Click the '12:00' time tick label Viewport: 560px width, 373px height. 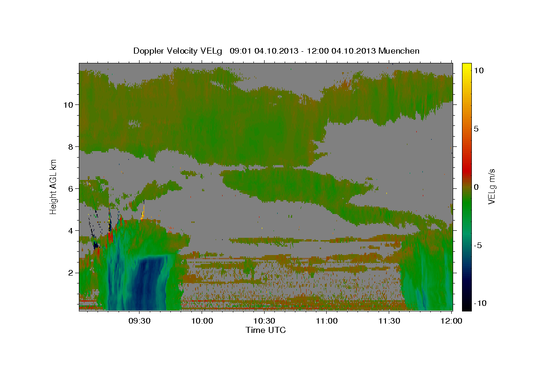[x=451, y=321]
